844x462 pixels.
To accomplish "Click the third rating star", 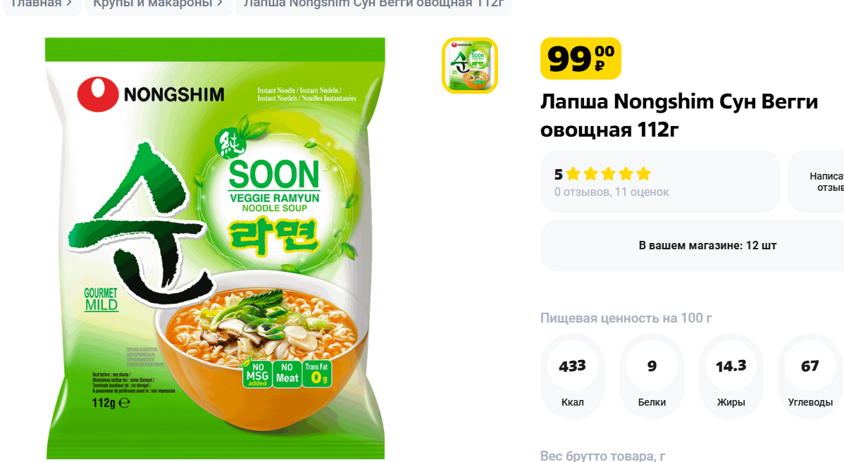I will point(608,174).
